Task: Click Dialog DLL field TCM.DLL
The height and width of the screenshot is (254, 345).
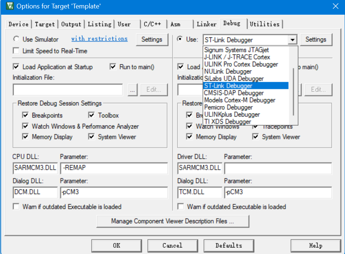Action: click(200, 192)
